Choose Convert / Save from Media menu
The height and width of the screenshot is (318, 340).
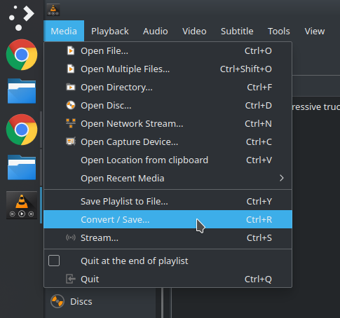coord(168,219)
